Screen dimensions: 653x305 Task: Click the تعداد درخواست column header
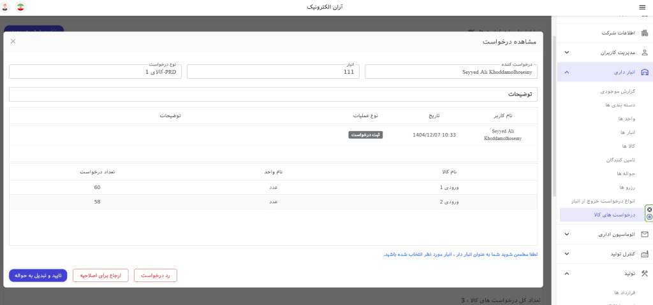(97, 171)
